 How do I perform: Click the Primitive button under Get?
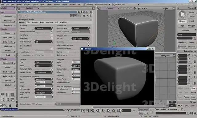(8, 17)
